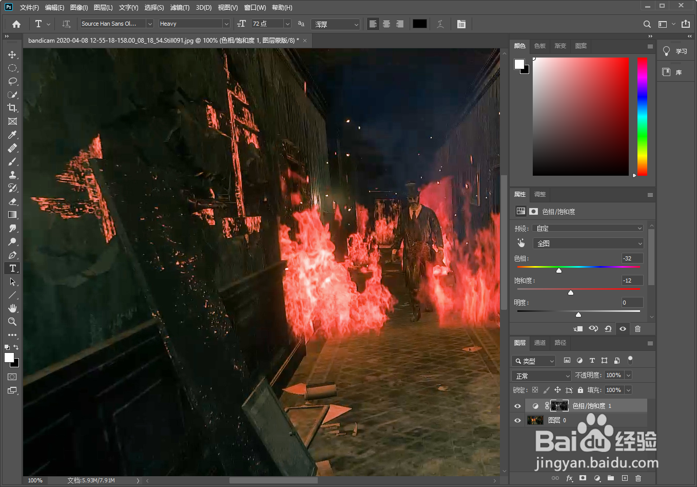Image resolution: width=697 pixels, height=487 pixels.
Task: Toggle lock all for layer
Action: (x=580, y=390)
